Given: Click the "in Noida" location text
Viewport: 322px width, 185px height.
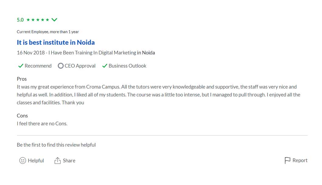Looking at the screenshot, I should pos(146,53).
